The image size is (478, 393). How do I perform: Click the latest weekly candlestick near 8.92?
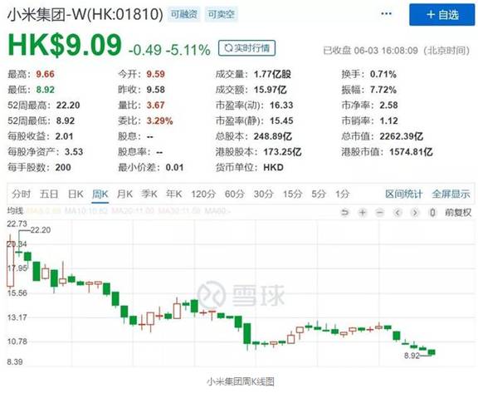click(432, 352)
